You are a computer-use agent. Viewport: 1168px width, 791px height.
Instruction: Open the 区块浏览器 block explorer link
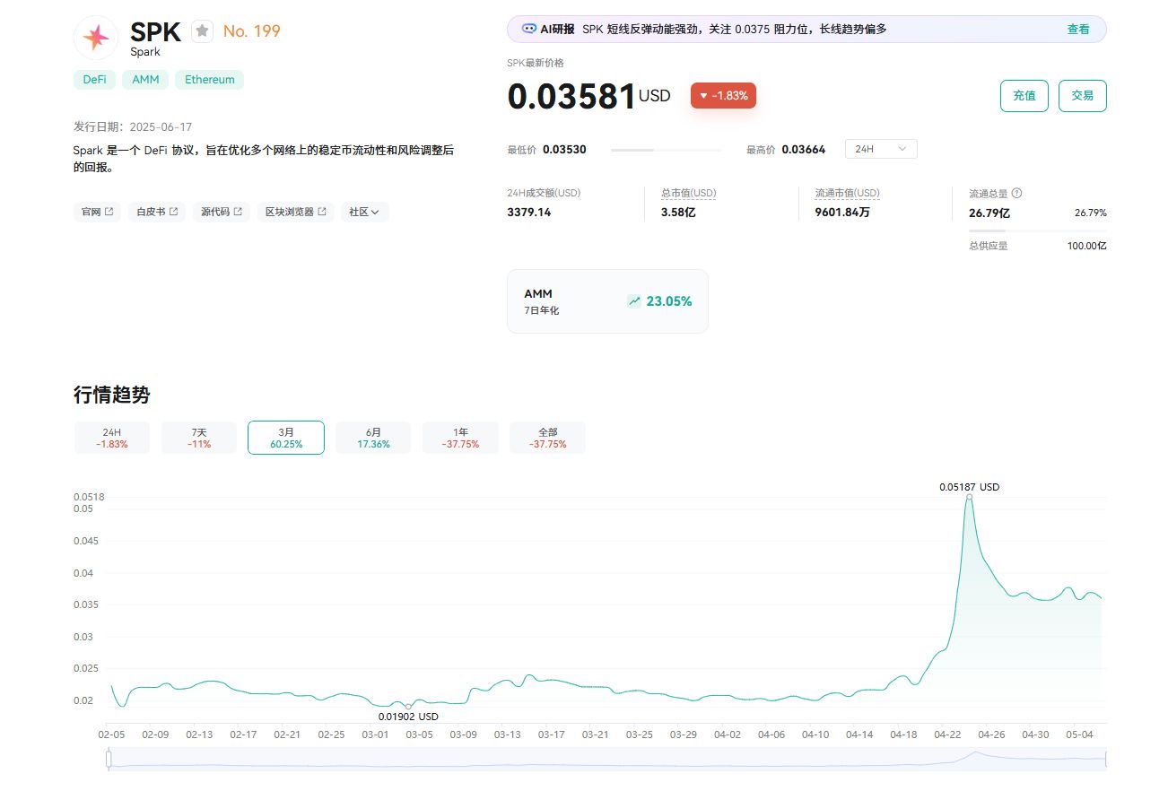(295, 212)
